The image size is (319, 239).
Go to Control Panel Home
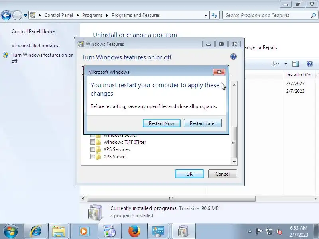pos(33,31)
